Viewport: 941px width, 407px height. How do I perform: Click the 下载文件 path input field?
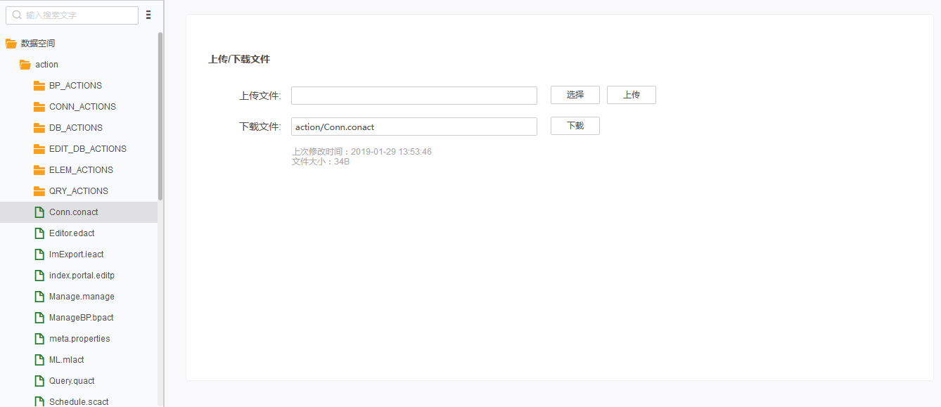coord(414,127)
